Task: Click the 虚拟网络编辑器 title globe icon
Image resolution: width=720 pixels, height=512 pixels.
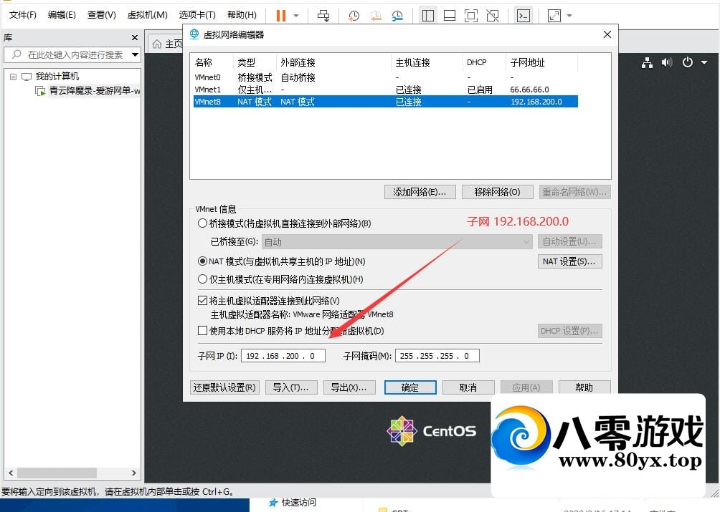Action: click(194, 34)
